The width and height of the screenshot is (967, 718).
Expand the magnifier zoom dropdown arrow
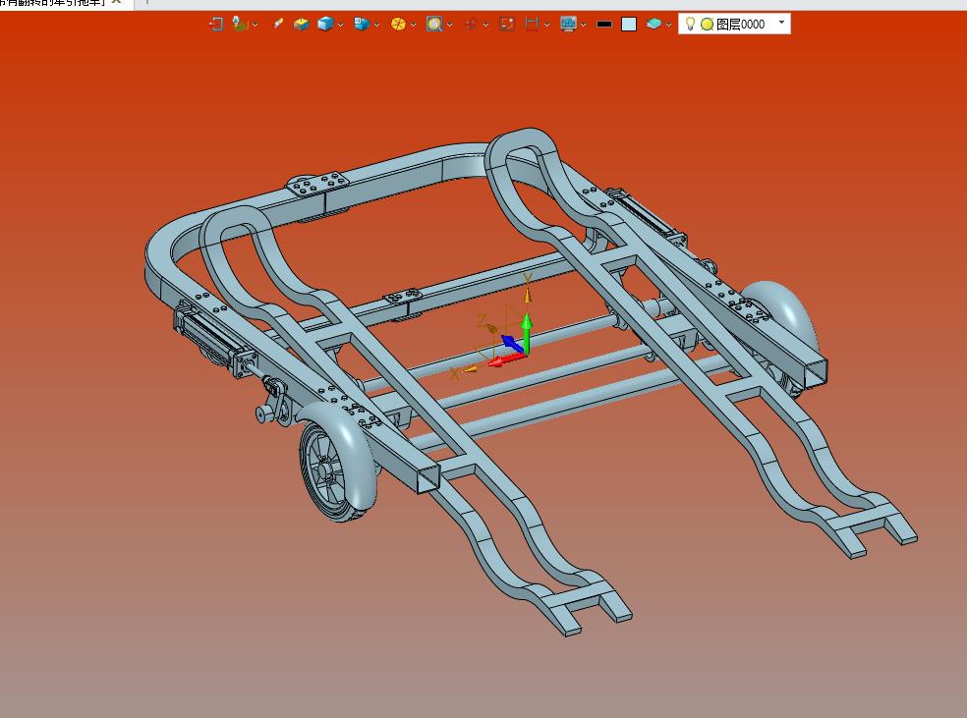pos(449,25)
